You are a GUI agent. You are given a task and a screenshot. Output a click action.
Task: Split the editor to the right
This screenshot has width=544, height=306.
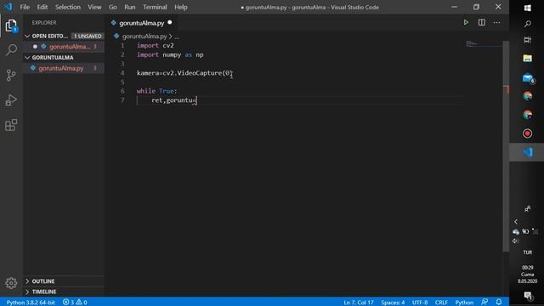click(x=482, y=23)
